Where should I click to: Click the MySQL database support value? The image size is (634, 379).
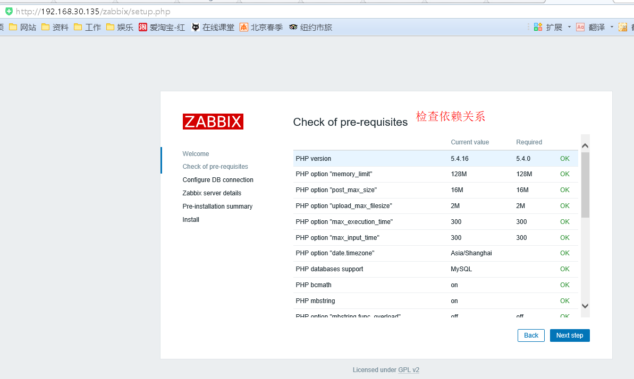[x=461, y=269]
